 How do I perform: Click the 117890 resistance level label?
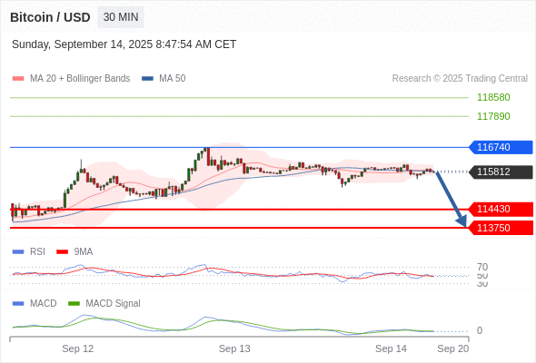click(x=493, y=116)
